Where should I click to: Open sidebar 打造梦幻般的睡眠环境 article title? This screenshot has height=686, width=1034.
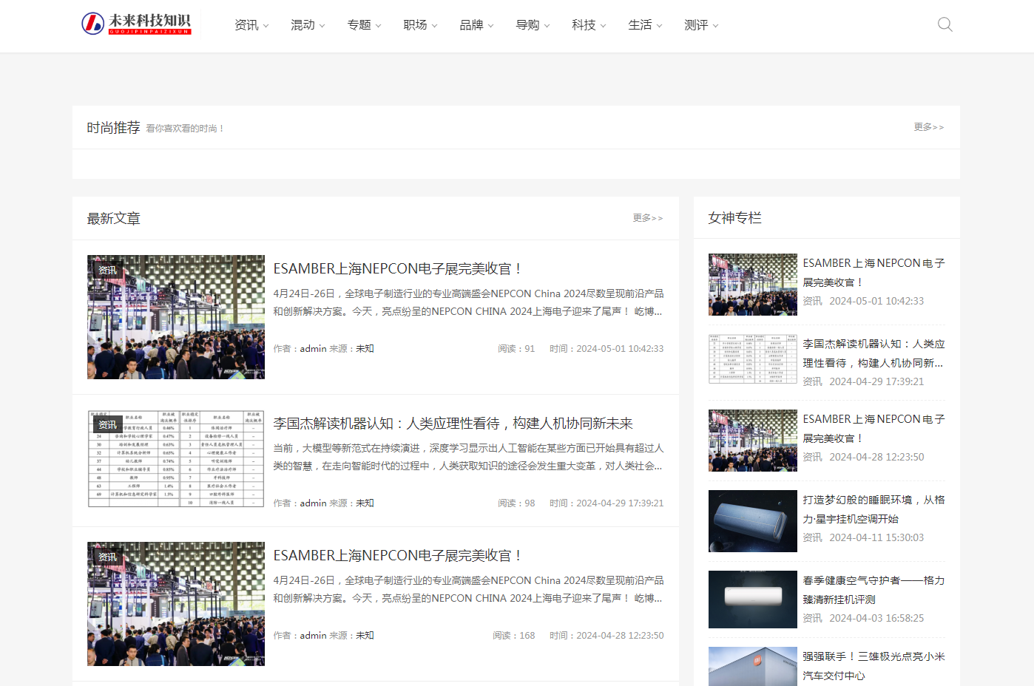(x=874, y=509)
